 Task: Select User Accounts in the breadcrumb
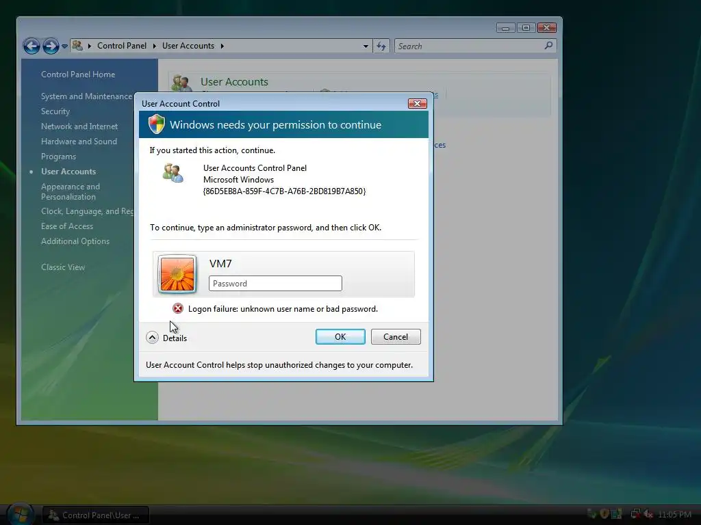tap(188, 46)
